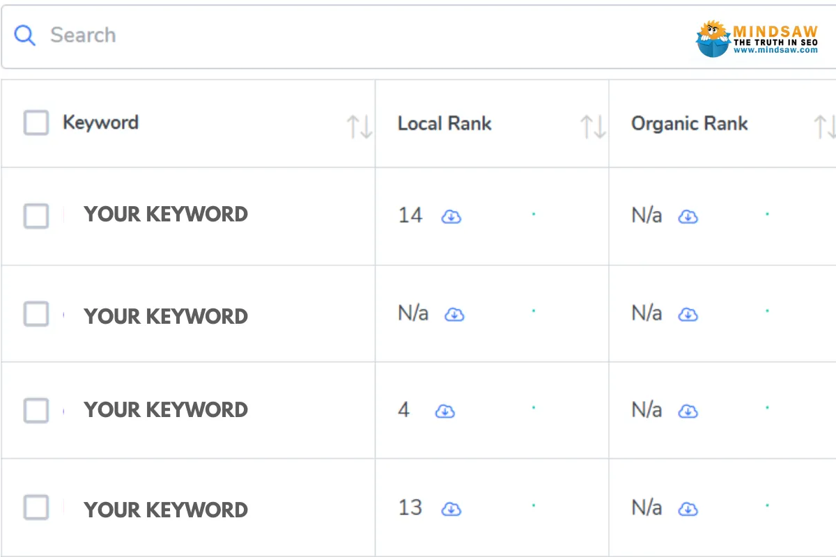This screenshot has width=836, height=557.
Task: Select the checkbox in the Local Rank 4 row
Action: point(36,410)
